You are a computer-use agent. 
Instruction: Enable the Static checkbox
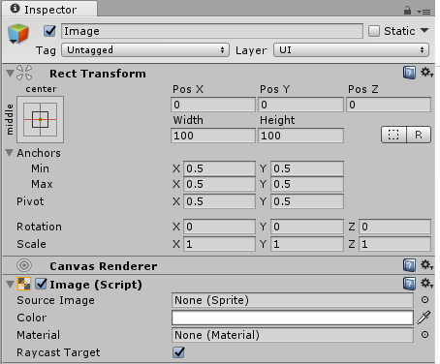point(374,31)
